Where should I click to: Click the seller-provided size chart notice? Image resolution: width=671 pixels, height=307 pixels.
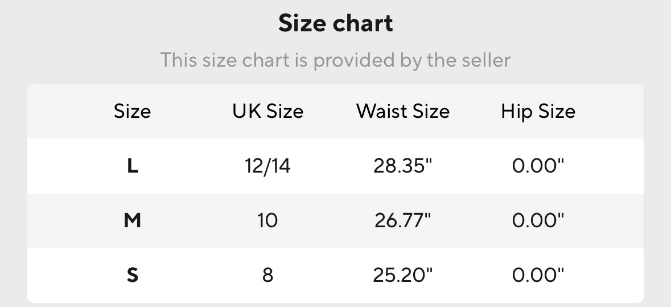pyautogui.click(x=335, y=60)
